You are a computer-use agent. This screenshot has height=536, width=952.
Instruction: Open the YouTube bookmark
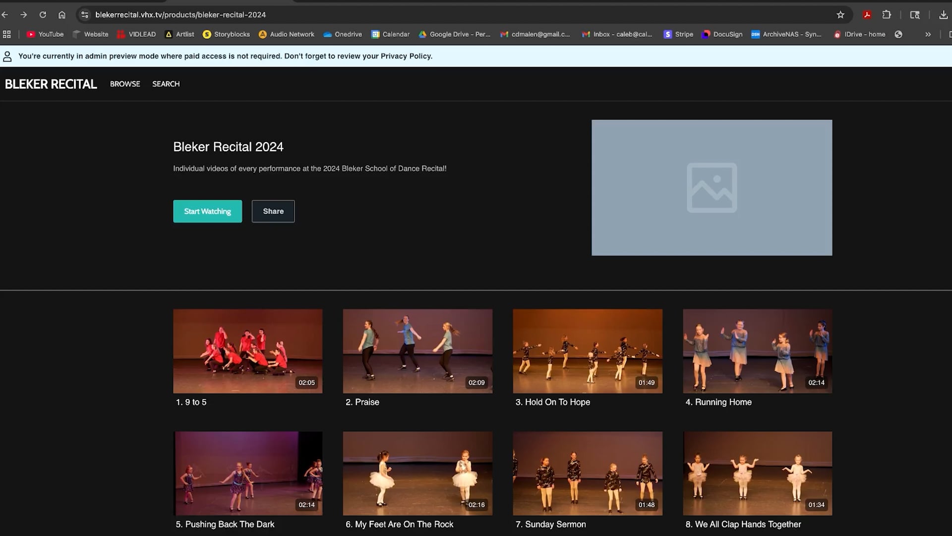pyautogui.click(x=45, y=34)
